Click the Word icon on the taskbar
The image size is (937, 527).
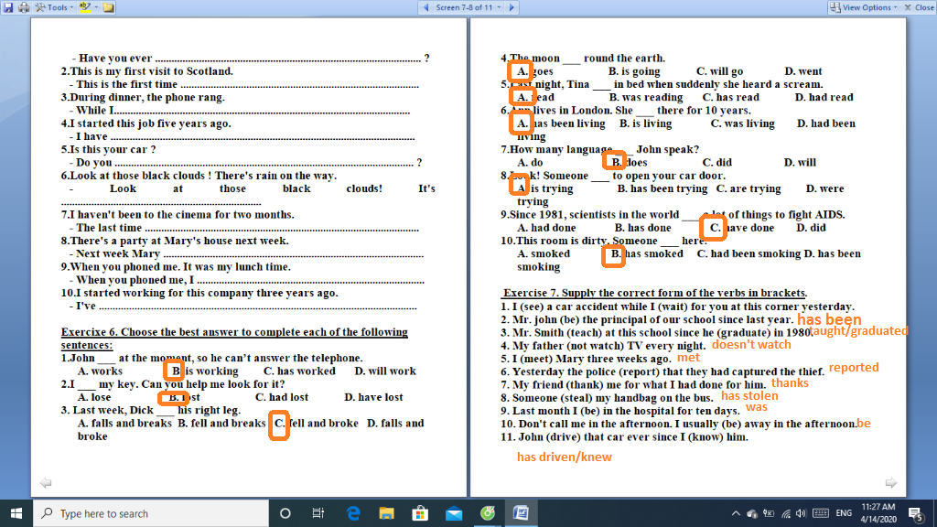[521, 513]
